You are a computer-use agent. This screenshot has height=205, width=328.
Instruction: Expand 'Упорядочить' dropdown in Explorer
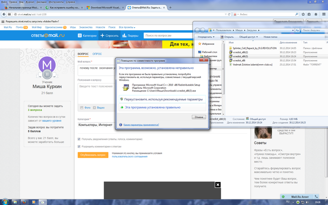click(x=206, y=37)
